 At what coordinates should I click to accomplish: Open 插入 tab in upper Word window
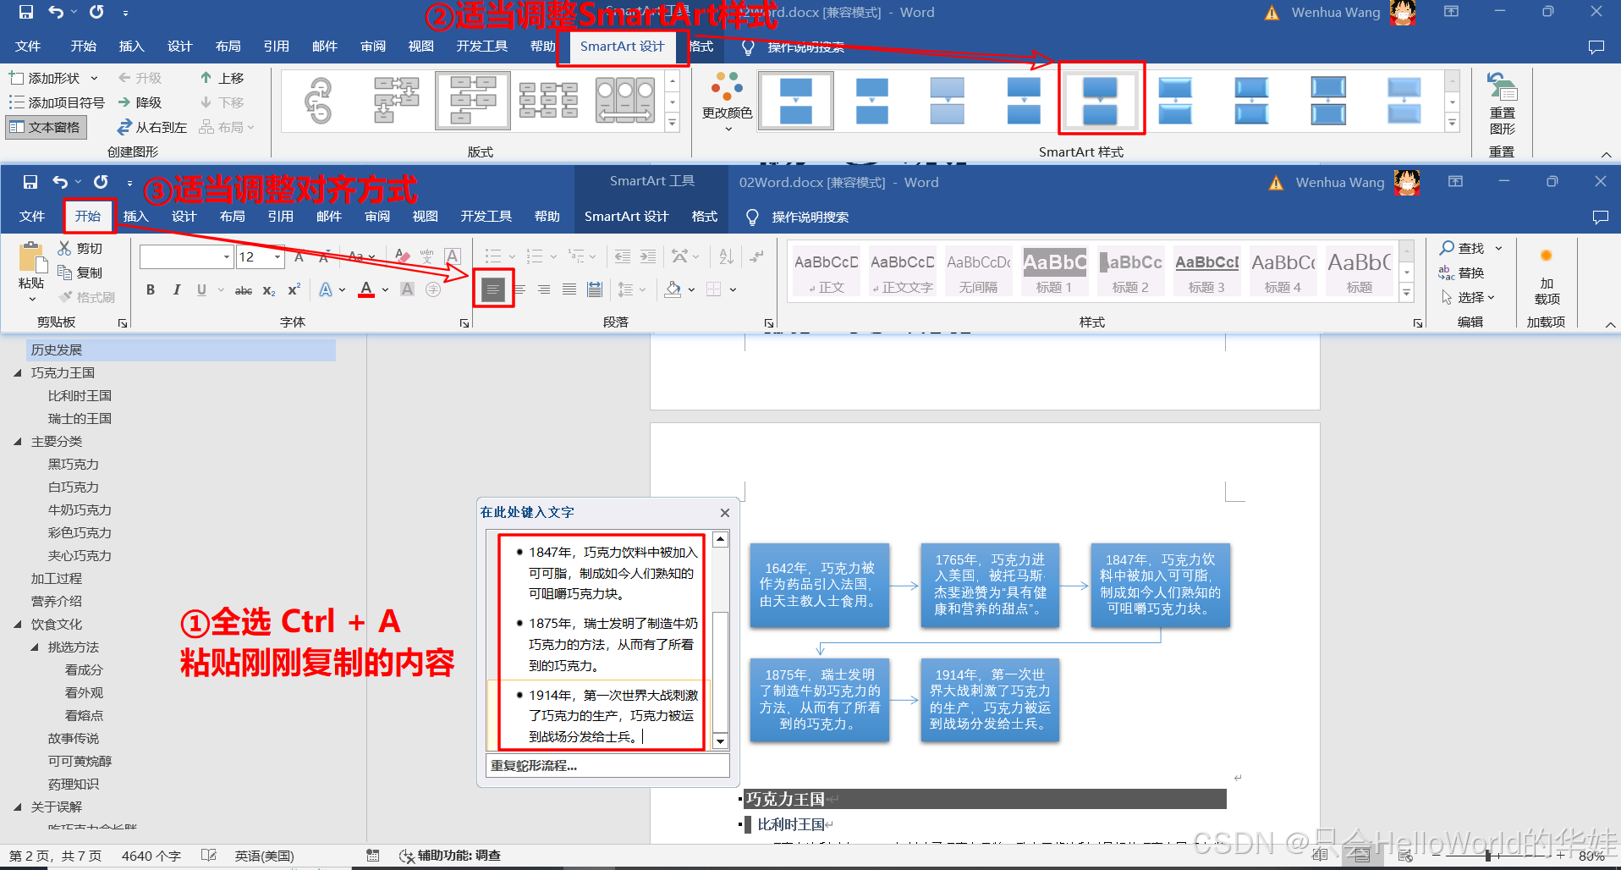click(131, 46)
